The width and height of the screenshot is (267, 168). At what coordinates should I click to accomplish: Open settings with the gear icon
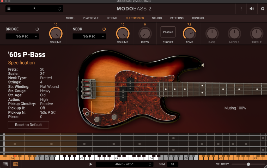pyautogui.click(x=262, y=9)
